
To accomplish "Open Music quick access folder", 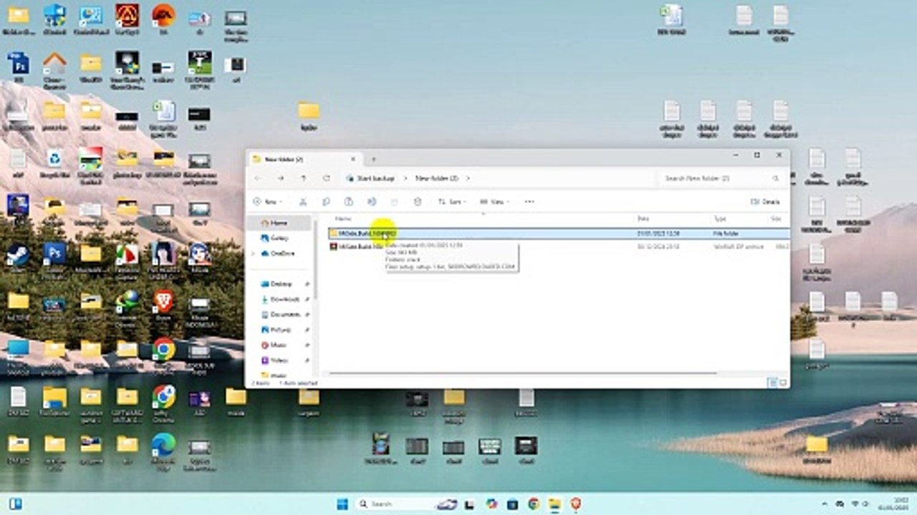I will [279, 345].
